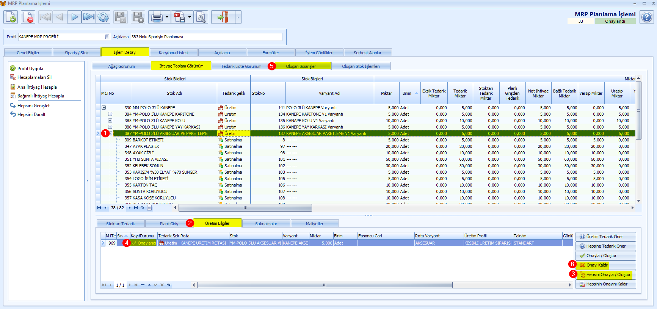The width and height of the screenshot is (657, 309).
Task: Open the wrench document settings icon
Action: [x=201, y=17]
